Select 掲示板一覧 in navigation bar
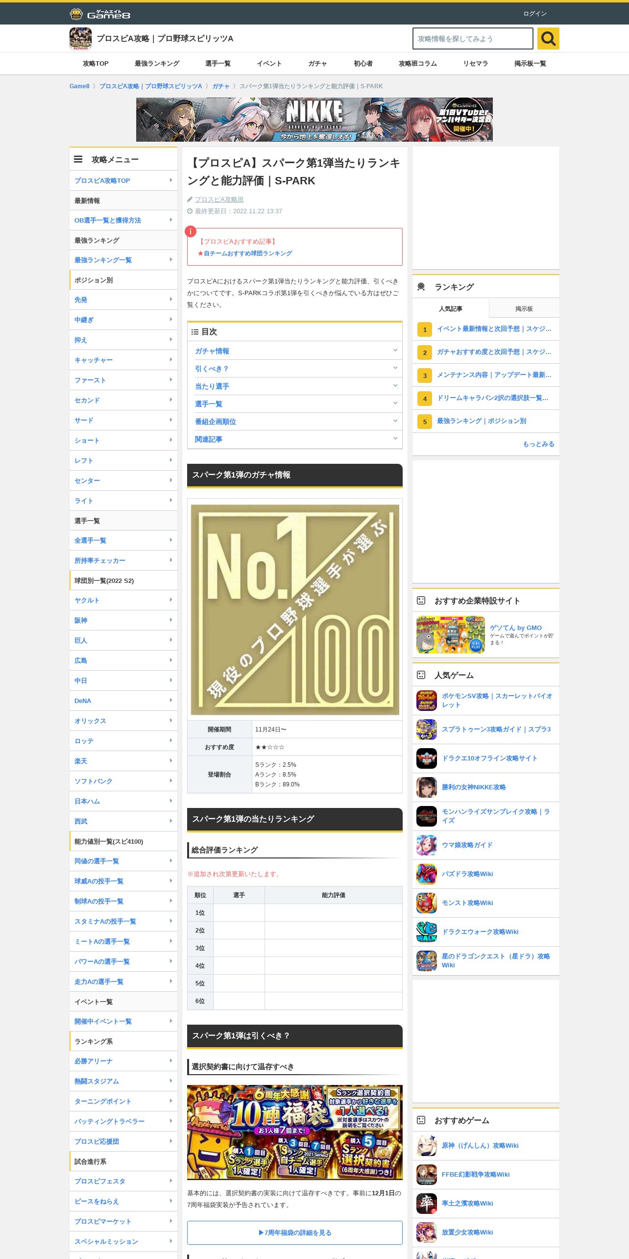Image resolution: width=629 pixels, height=1259 pixels. pos(530,64)
